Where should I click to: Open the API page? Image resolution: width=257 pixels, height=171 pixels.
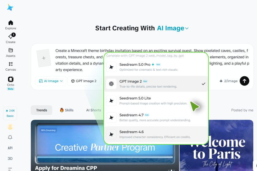point(10,148)
